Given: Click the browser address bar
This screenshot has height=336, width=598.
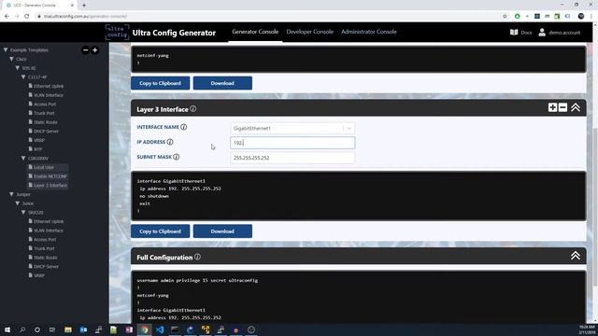Looking at the screenshot, I should 267,17.
